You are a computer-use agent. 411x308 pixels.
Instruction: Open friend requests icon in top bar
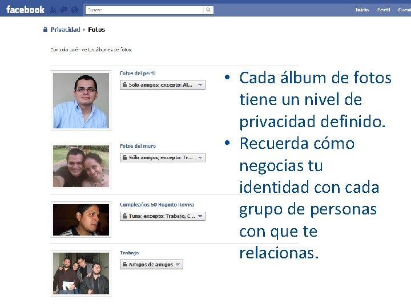53,10
